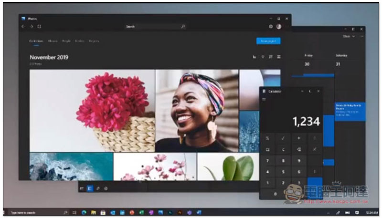Open the red flowers basket photo

click(x=92, y=110)
